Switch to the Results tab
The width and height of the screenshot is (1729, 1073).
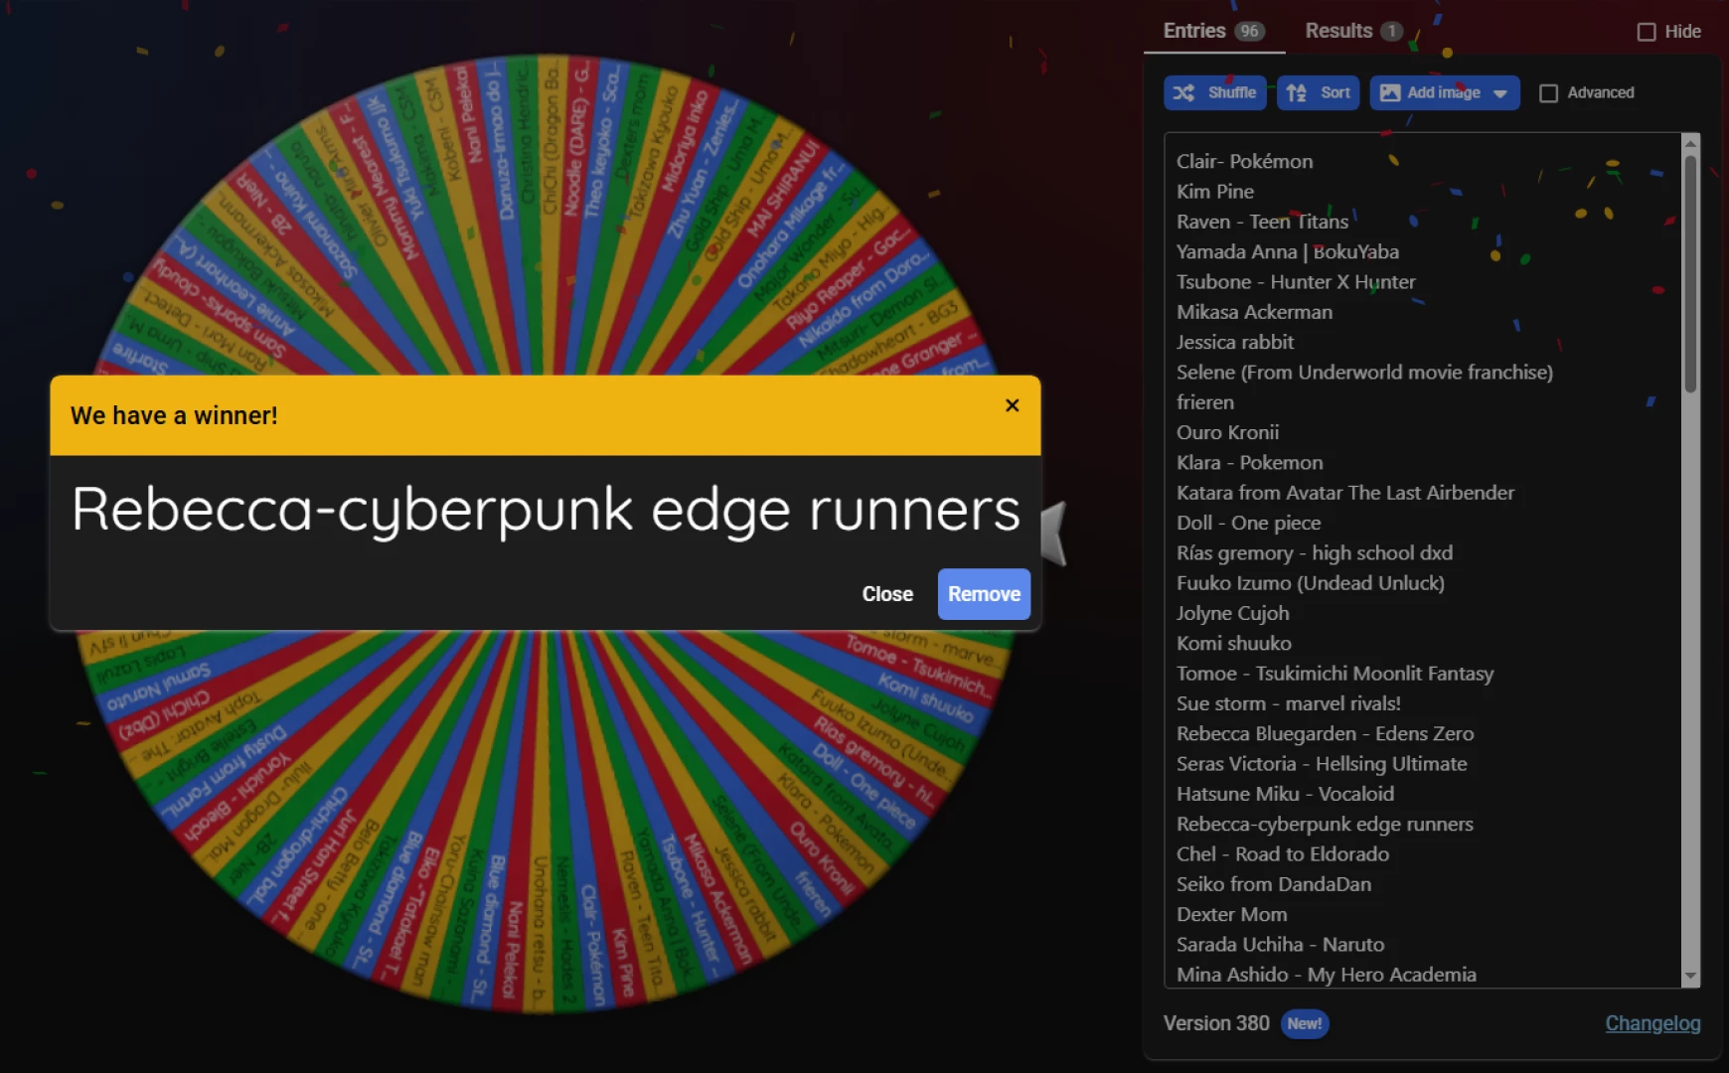coord(1353,31)
